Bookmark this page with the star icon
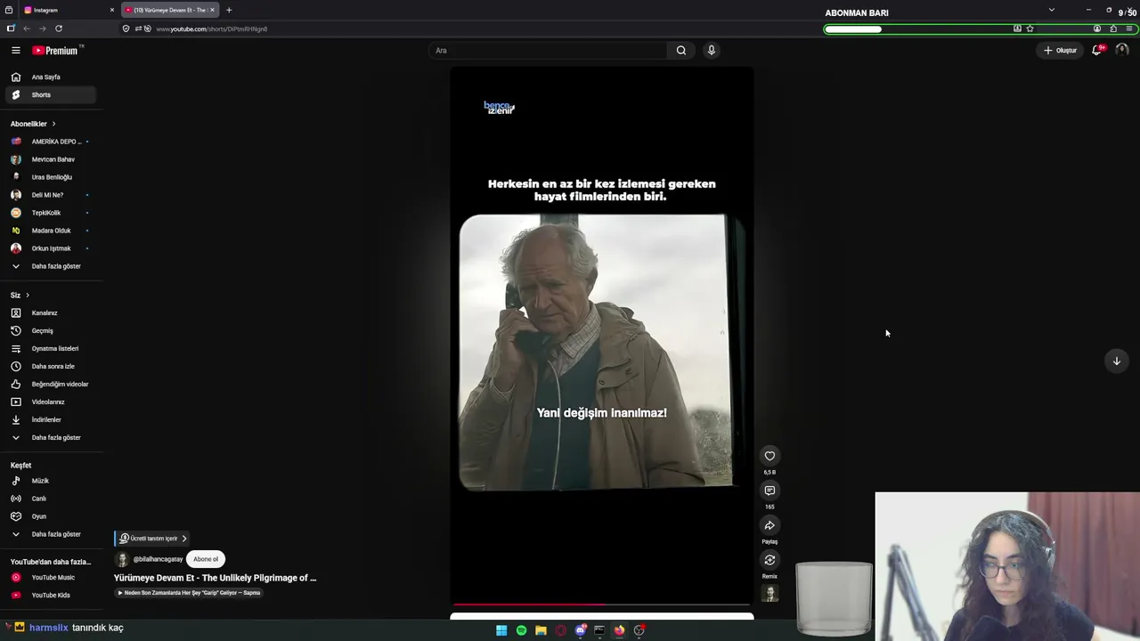Screen dimensions: 1140x641 point(1030,28)
